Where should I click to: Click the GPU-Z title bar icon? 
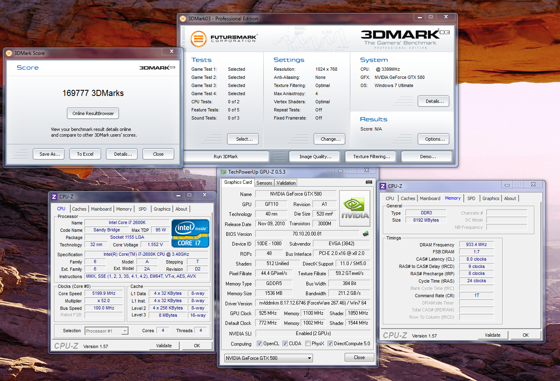coord(223,172)
